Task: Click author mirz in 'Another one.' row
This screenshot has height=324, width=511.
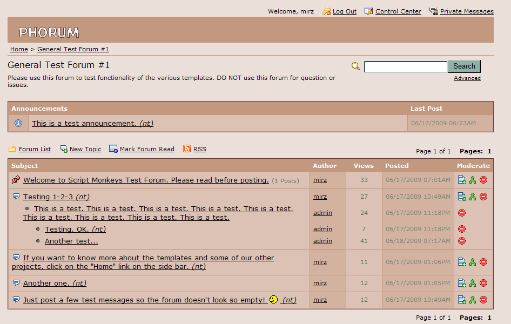Action: (x=320, y=283)
